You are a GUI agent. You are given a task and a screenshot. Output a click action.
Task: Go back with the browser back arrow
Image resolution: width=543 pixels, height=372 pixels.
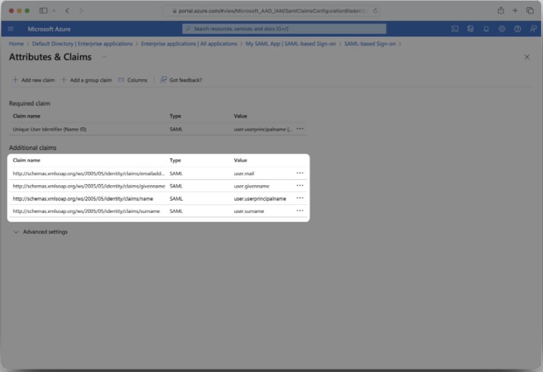[67, 10]
